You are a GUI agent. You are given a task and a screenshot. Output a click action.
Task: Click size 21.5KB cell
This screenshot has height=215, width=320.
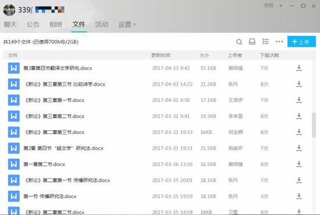[208, 148]
